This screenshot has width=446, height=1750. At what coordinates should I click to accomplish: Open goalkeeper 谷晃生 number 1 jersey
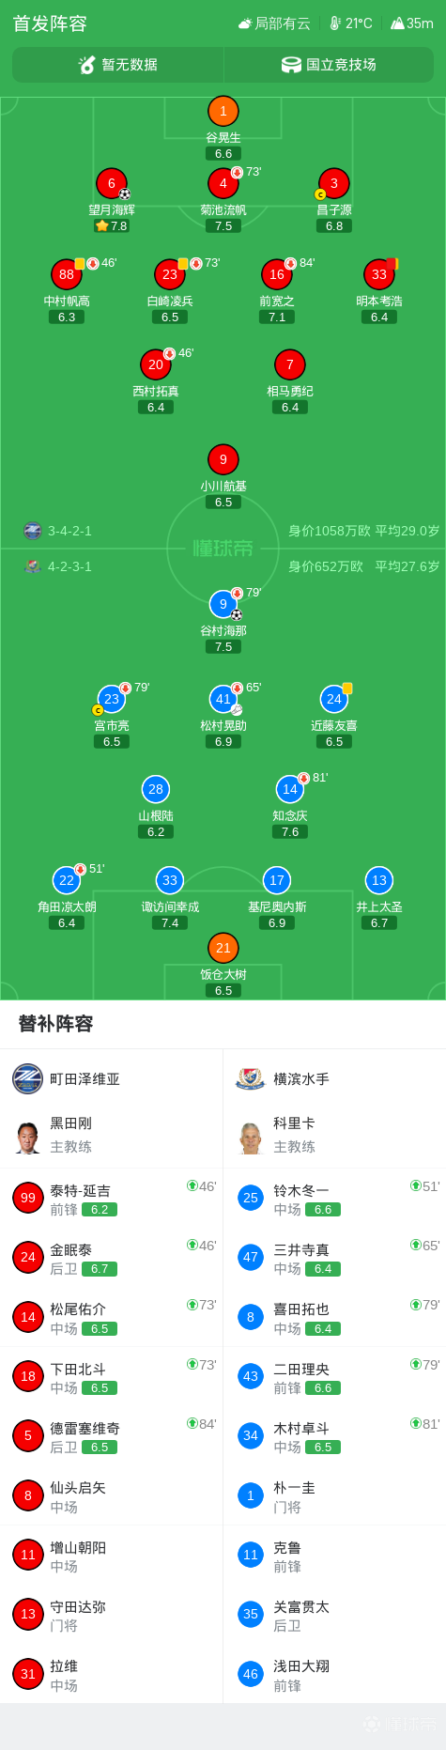[223, 111]
